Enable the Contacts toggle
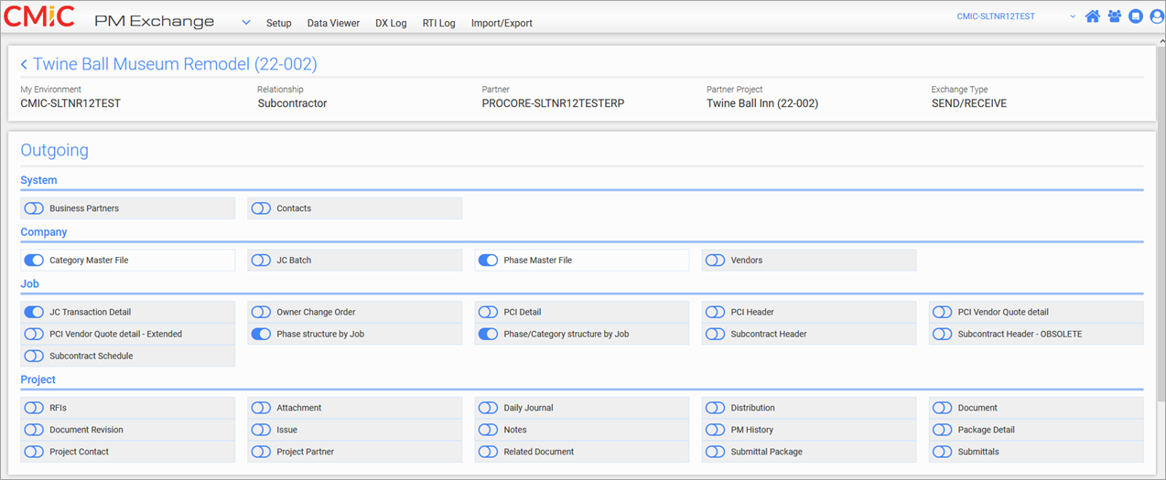The width and height of the screenshot is (1166, 480). 261,208
